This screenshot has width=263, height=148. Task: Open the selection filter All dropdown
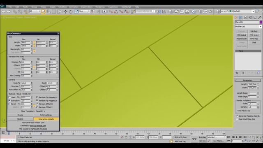tap(35, 11)
